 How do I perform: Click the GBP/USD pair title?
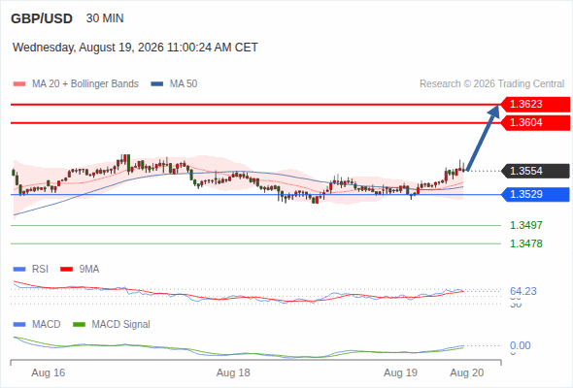pyautogui.click(x=42, y=18)
